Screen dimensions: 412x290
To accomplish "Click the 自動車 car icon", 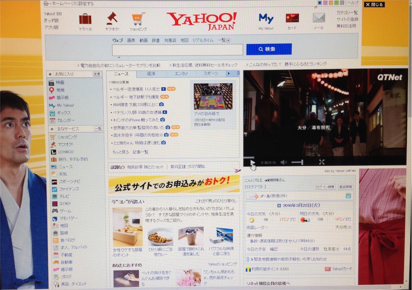I will click(56, 262).
